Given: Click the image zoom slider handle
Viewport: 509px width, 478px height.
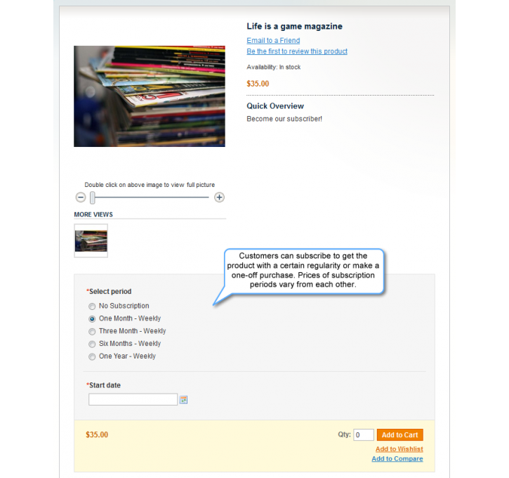Looking at the screenshot, I should click(93, 198).
